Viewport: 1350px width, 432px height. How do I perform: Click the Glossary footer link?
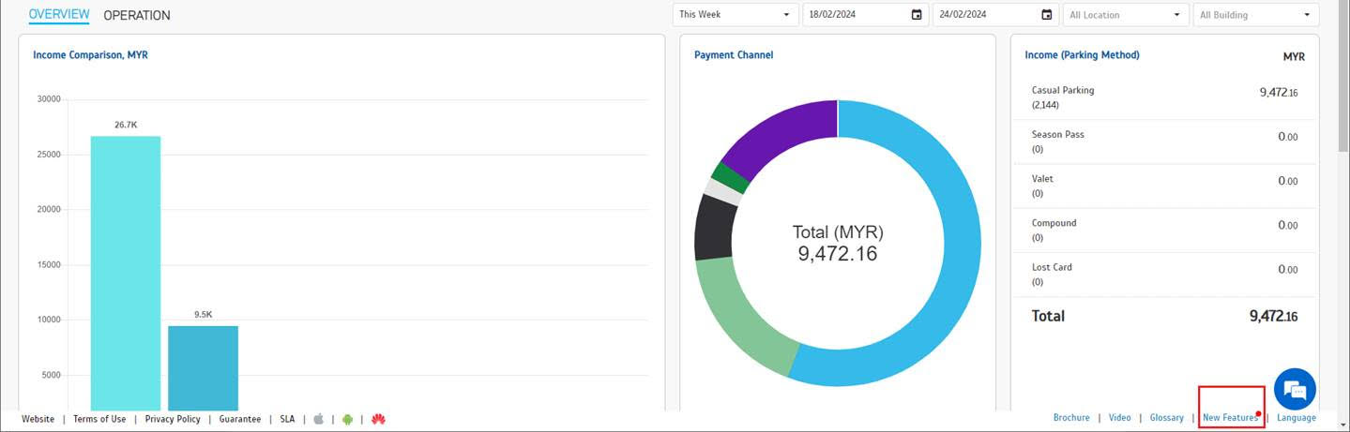pyautogui.click(x=1166, y=418)
